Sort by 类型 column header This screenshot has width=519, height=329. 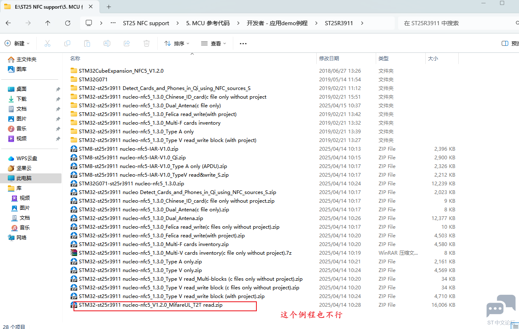point(384,59)
